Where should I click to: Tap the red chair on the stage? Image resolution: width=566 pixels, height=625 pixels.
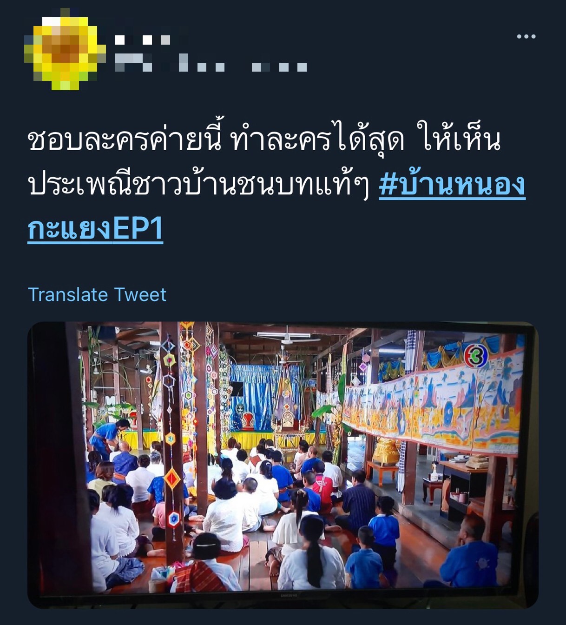pyautogui.click(x=247, y=420)
